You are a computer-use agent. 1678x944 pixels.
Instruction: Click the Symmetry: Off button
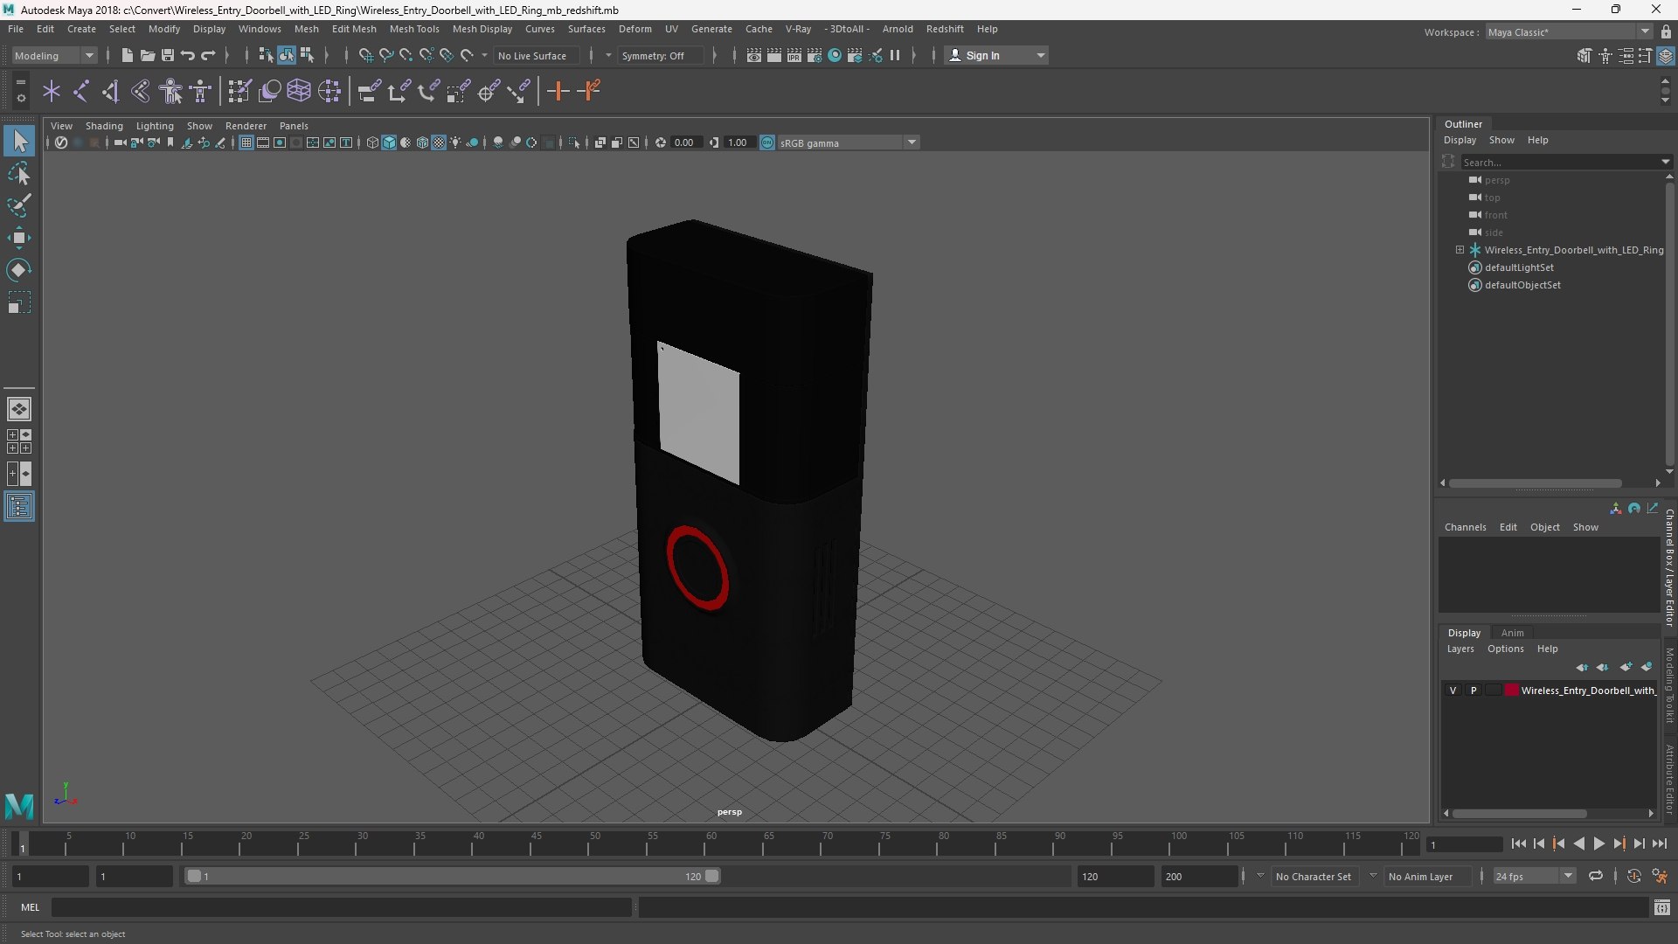tap(660, 55)
